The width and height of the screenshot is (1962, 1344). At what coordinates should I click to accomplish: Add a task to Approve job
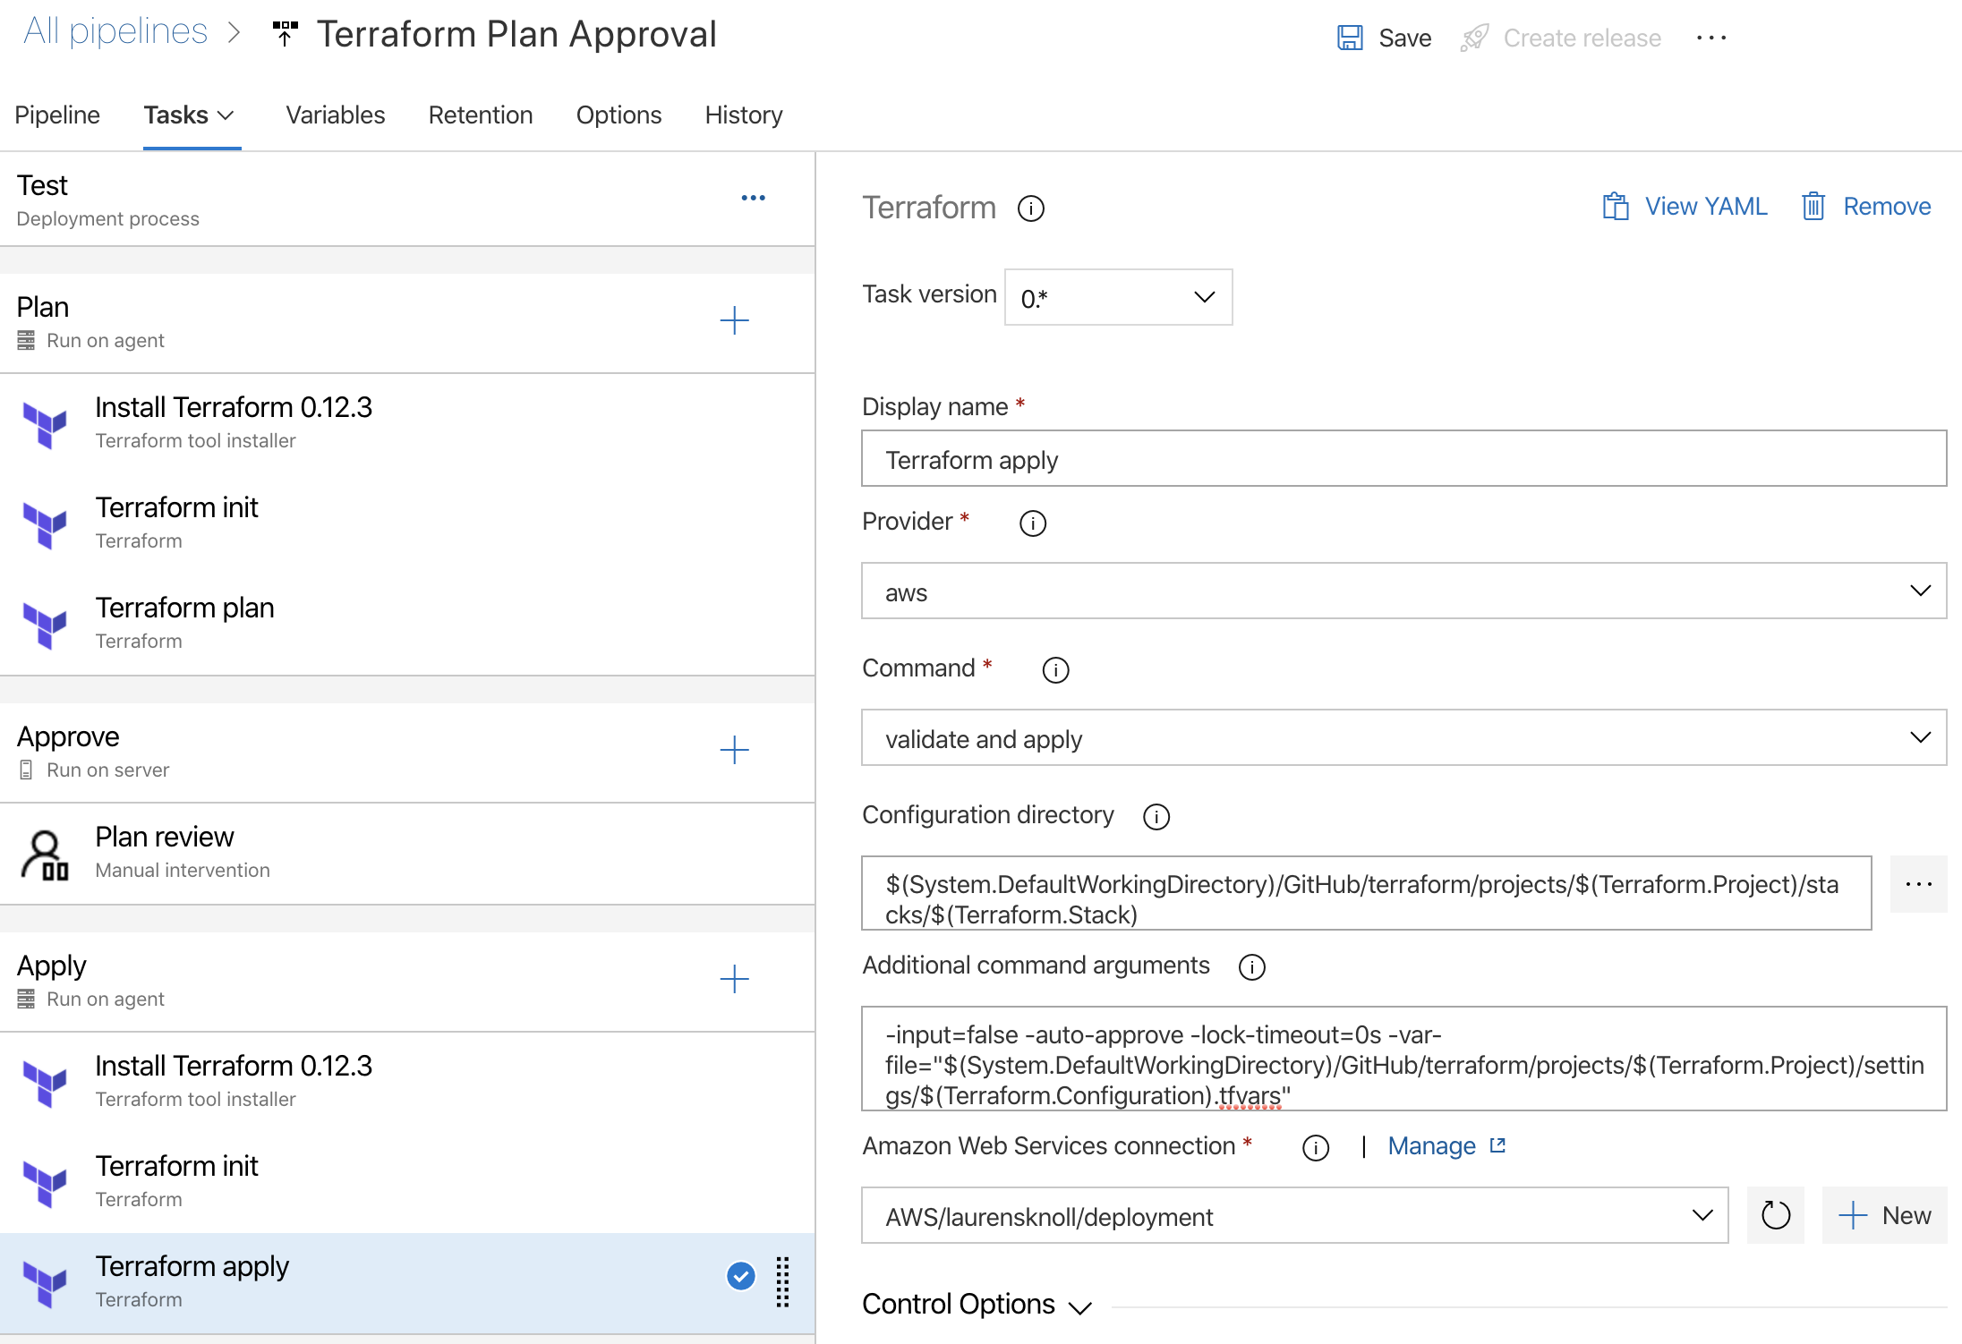(734, 750)
